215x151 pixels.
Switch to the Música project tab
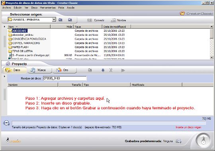(39, 70)
